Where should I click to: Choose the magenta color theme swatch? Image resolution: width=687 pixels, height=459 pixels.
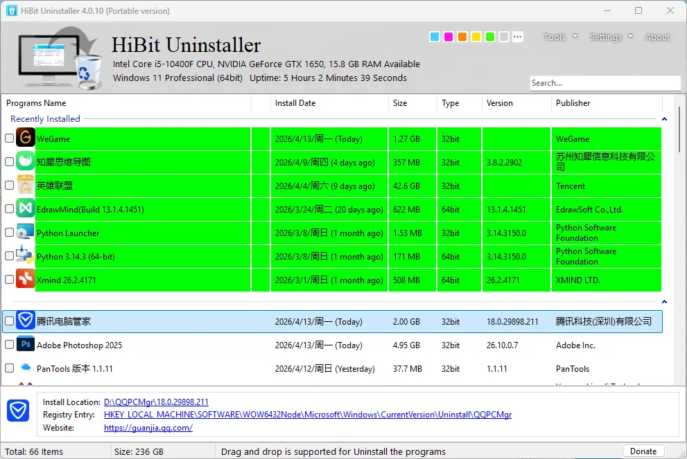pos(449,37)
